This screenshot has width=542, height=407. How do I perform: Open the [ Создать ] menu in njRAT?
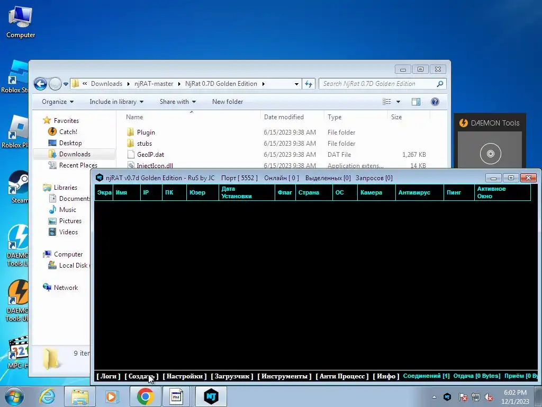tap(141, 376)
